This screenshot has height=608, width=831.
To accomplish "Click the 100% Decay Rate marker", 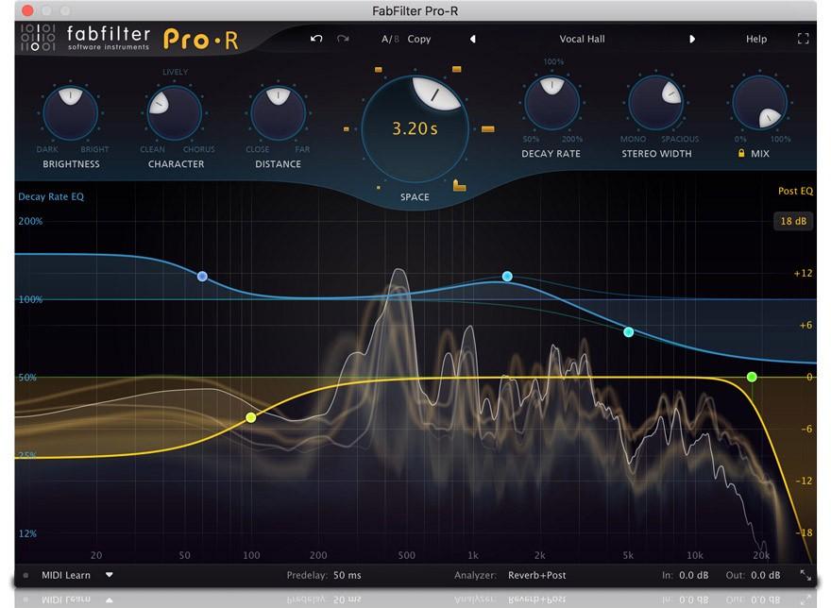I will [x=553, y=62].
